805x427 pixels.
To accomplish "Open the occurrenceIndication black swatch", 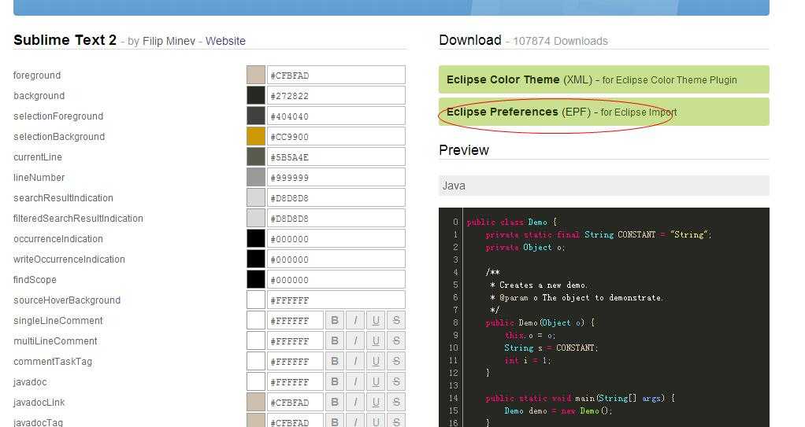I will (x=256, y=239).
